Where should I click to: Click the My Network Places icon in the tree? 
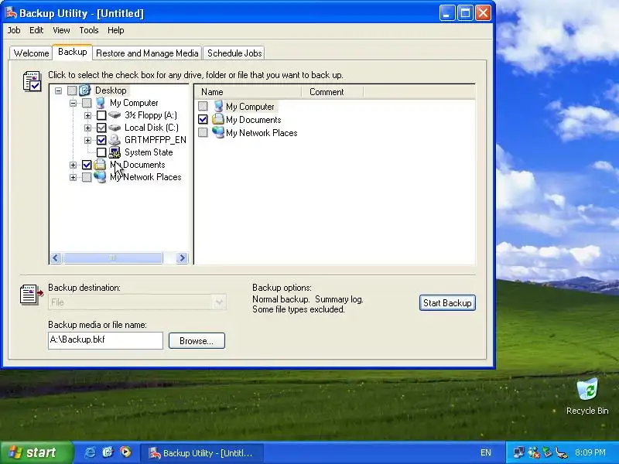tap(100, 177)
